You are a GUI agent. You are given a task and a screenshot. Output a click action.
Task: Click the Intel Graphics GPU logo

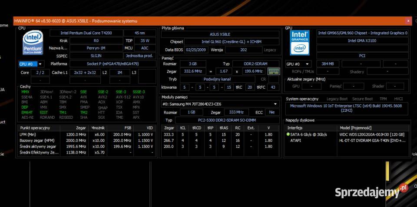pyautogui.click(x=299, y=43)
